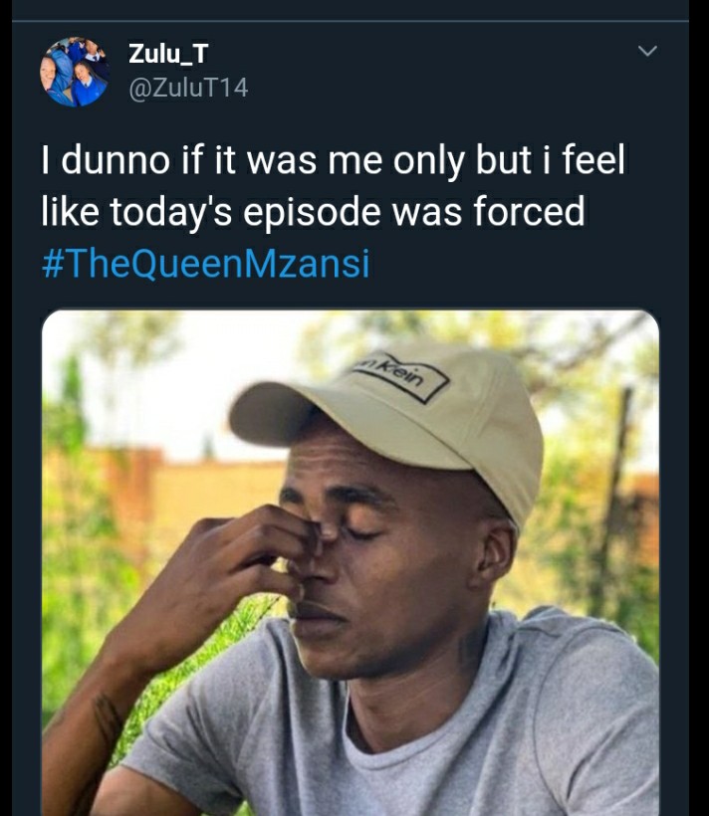Click the forearm tattoo in the photo
The height and width of the screenshot is (816, 709).
[x=107, y=723]
